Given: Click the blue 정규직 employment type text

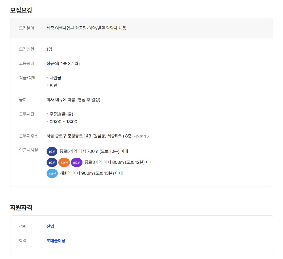Looking at the screenshot, I should point(52,63).
